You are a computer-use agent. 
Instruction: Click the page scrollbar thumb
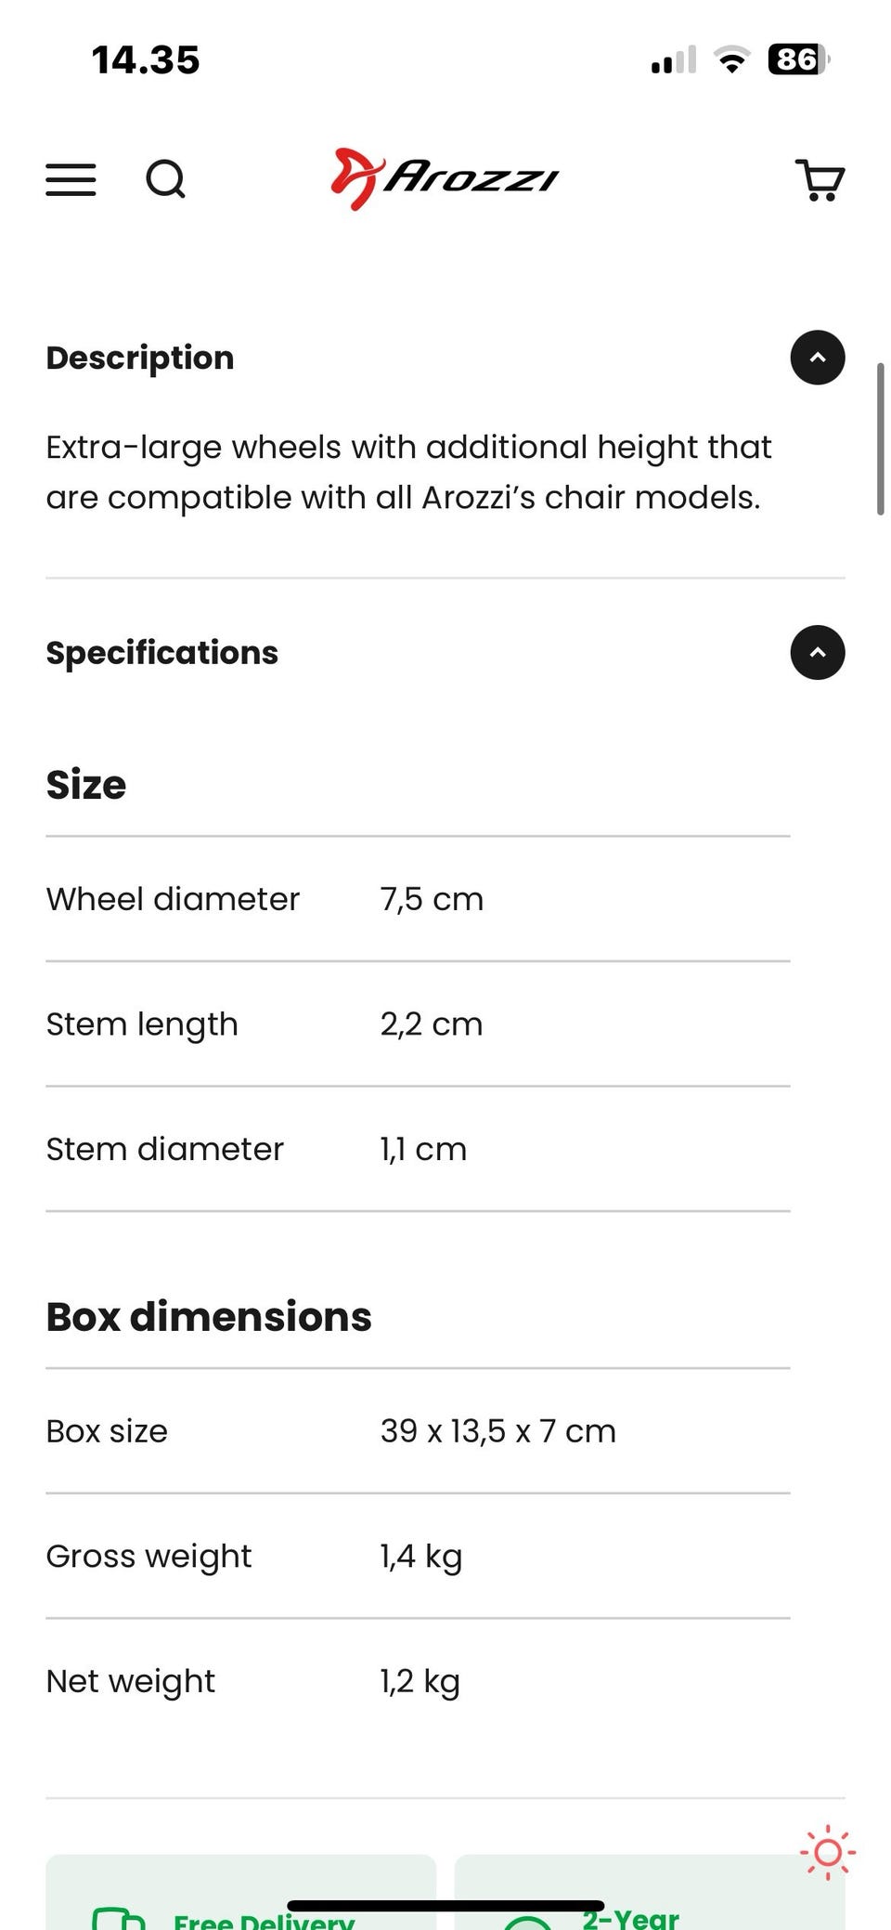click(x=880, y=438)
